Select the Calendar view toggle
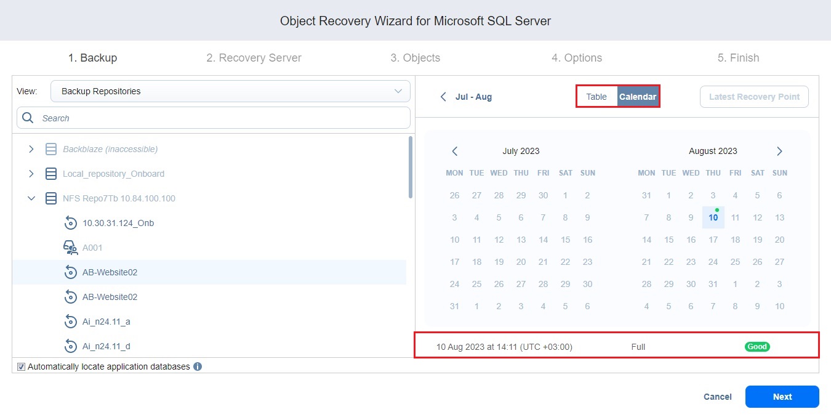Viewport: 831px width, 417px height. click(x=638, y=97)
